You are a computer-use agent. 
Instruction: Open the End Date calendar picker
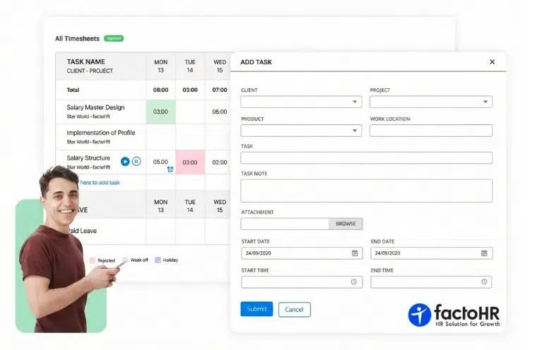pyautogui.click(x=484, y=253)
